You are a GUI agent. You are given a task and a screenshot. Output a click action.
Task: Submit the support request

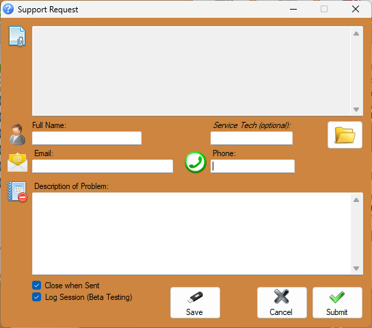point(337,303)
